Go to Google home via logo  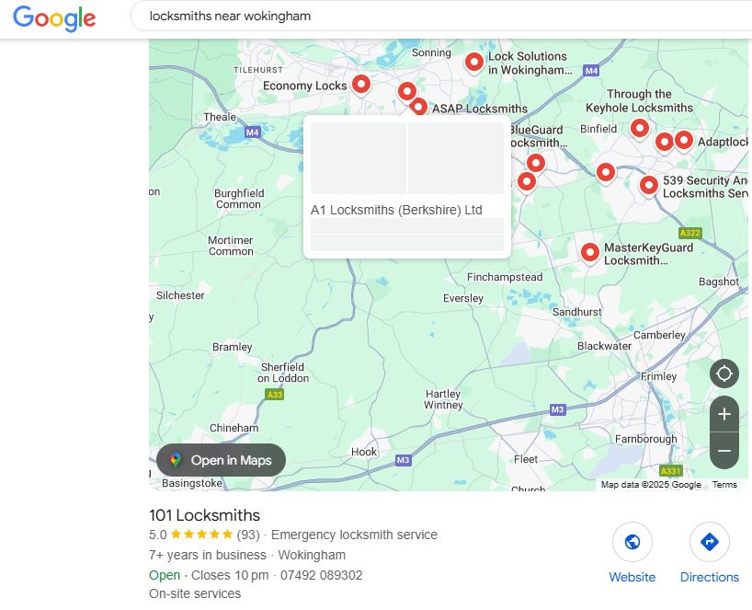(54, 18)
